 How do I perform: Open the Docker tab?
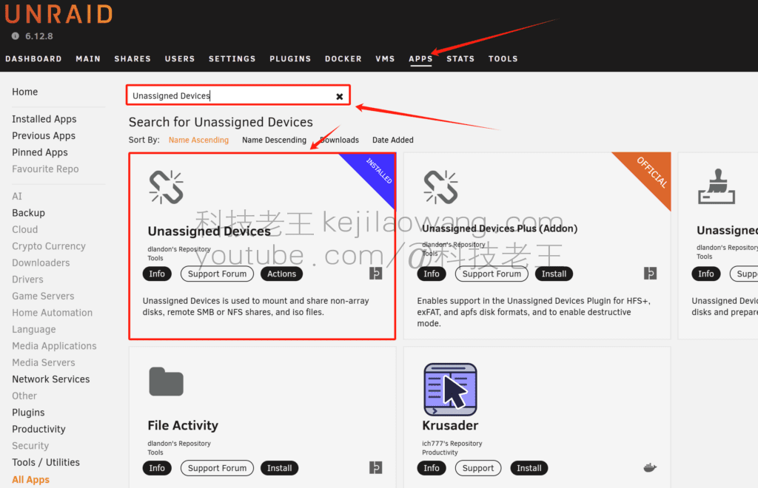(x=343, y=59)
